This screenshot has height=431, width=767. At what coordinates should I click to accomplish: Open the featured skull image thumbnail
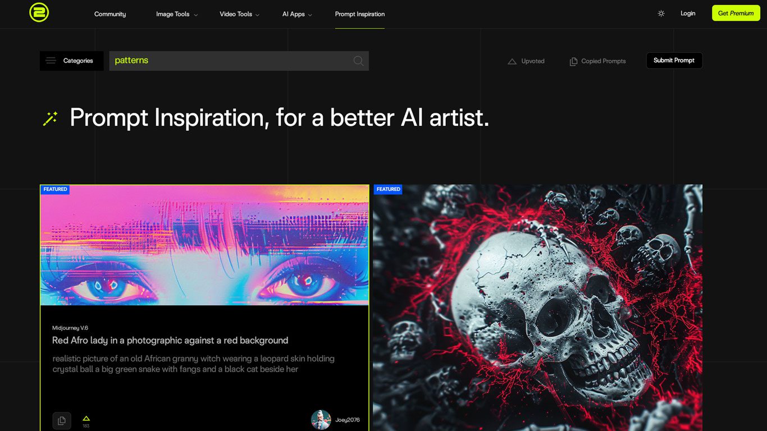click(x=538, y=308)
